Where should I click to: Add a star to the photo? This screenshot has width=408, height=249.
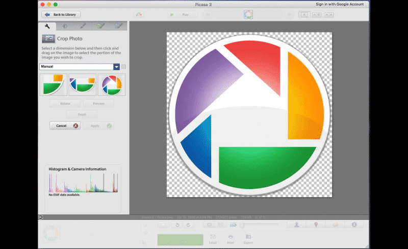tap(163, 225)
